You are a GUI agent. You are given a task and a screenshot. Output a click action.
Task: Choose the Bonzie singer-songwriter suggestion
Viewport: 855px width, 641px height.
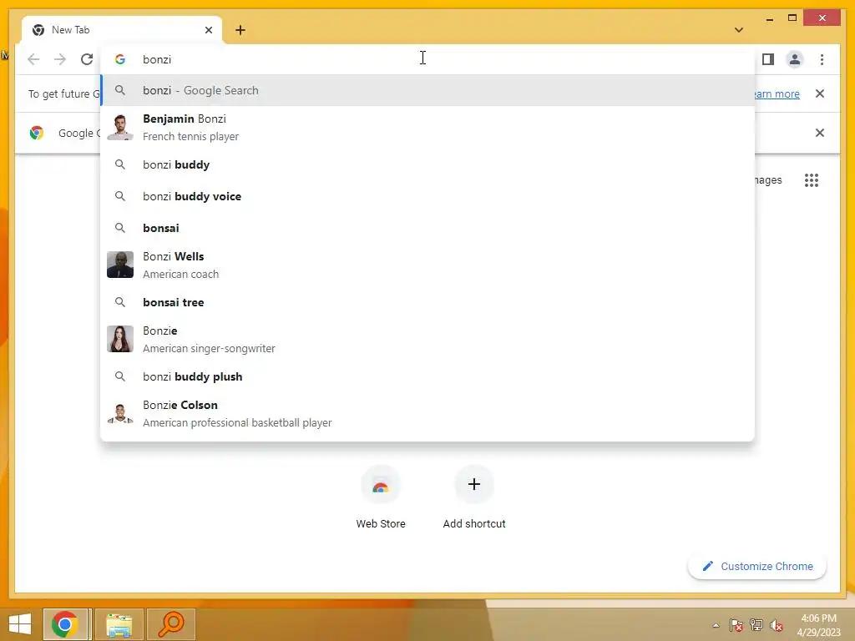click(x=427, y=339)
